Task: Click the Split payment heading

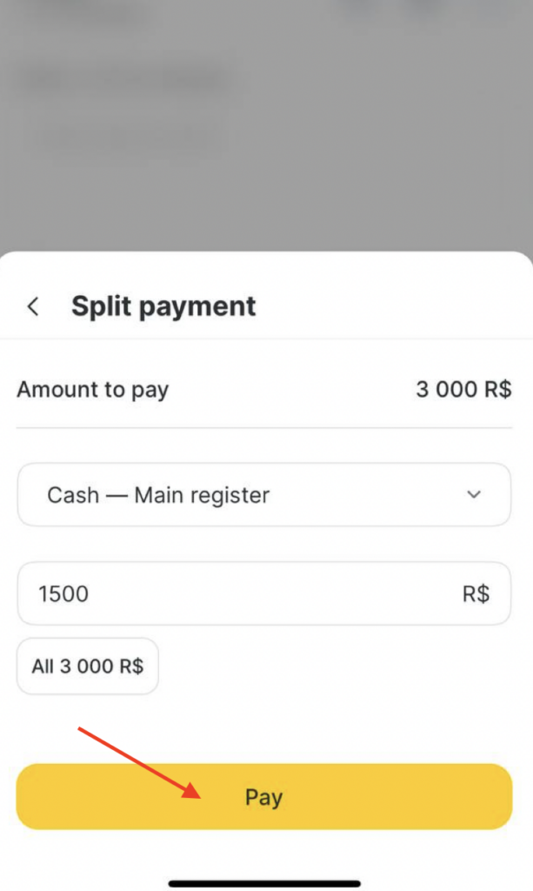Action: (163, 306)
